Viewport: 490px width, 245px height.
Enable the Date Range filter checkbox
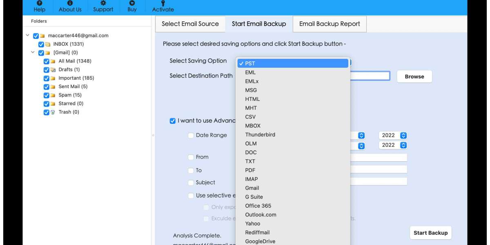[191, 136]
